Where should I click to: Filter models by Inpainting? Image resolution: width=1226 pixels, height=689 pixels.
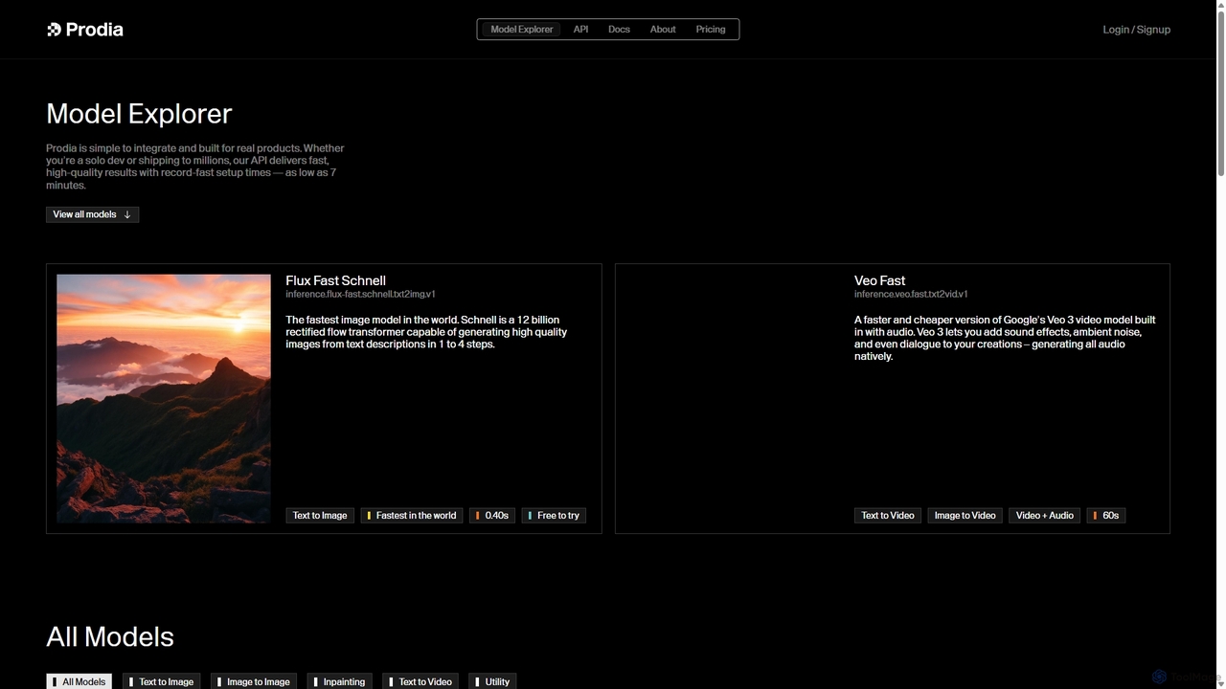tap(339, 681)
